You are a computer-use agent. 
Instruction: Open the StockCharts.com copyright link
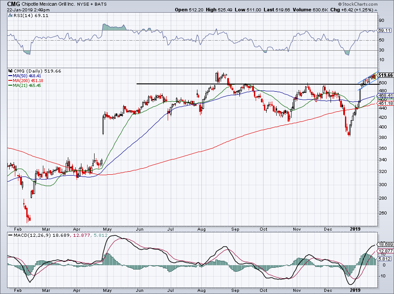click(x=358, y=4)
